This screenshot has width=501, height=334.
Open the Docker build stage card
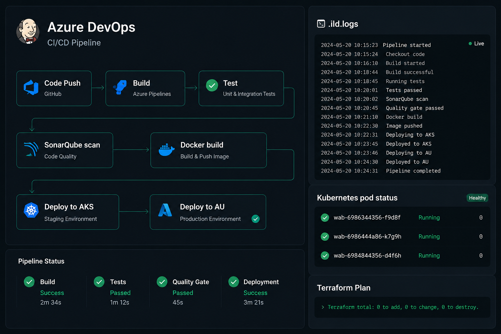(208, 150)
